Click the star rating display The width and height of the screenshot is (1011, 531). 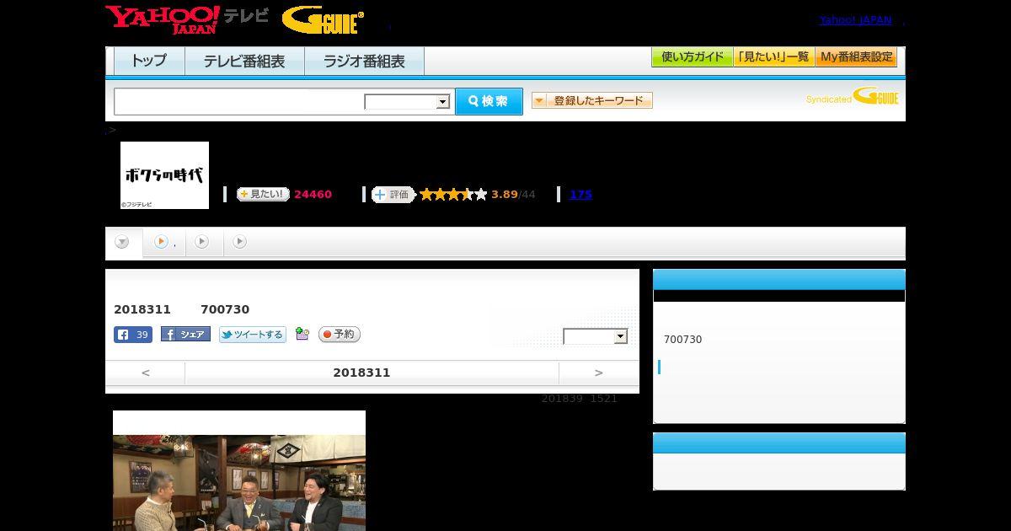[x=453, y=195]
